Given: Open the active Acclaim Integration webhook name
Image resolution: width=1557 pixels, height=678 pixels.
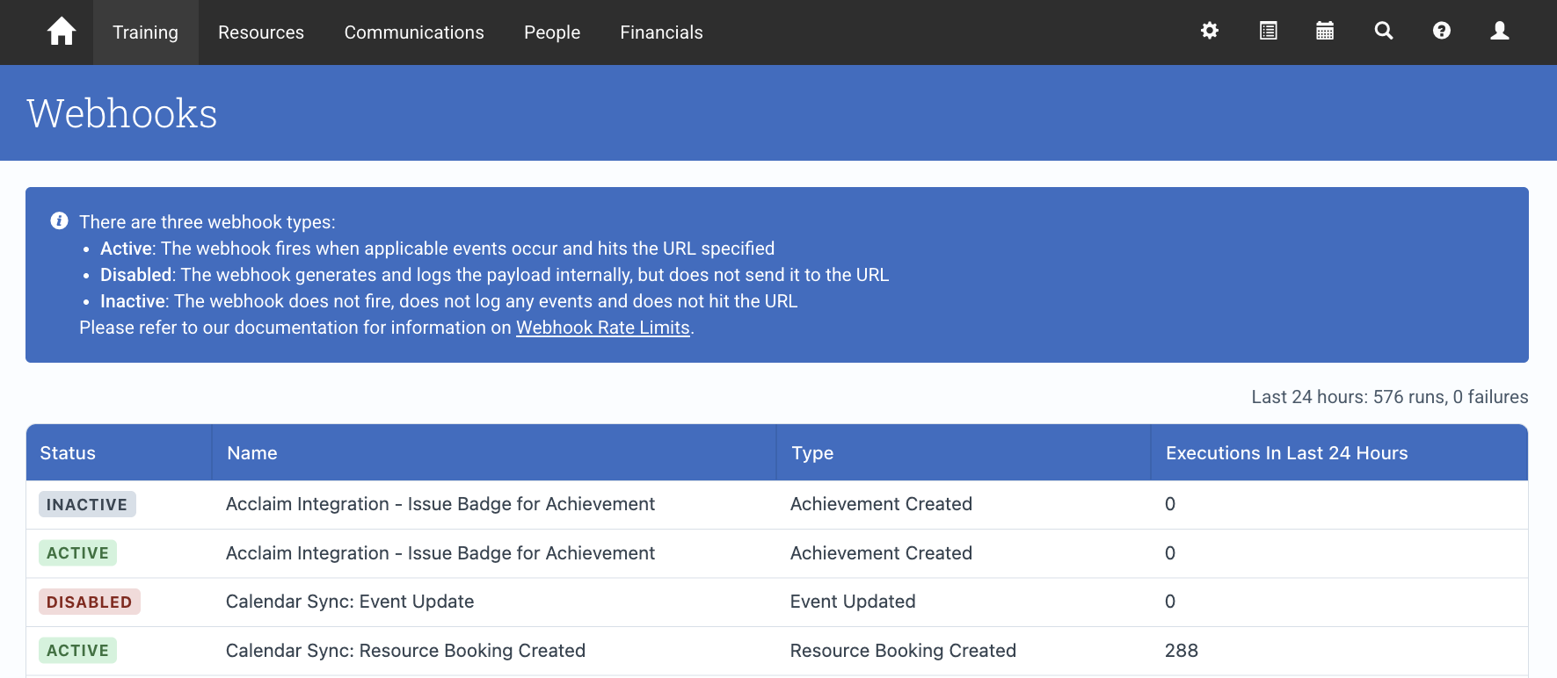Looking at the screenshot, I should [440, 553].
